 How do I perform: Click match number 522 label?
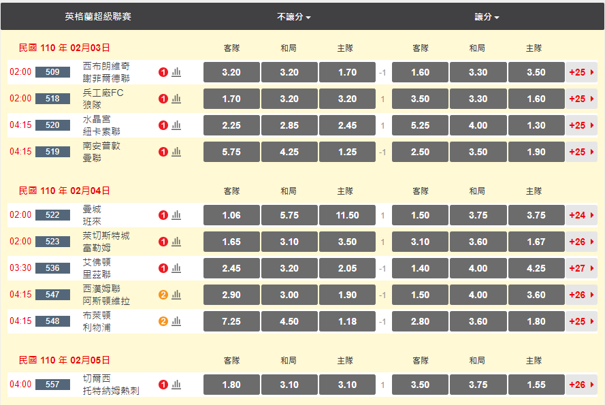(52, 215)
